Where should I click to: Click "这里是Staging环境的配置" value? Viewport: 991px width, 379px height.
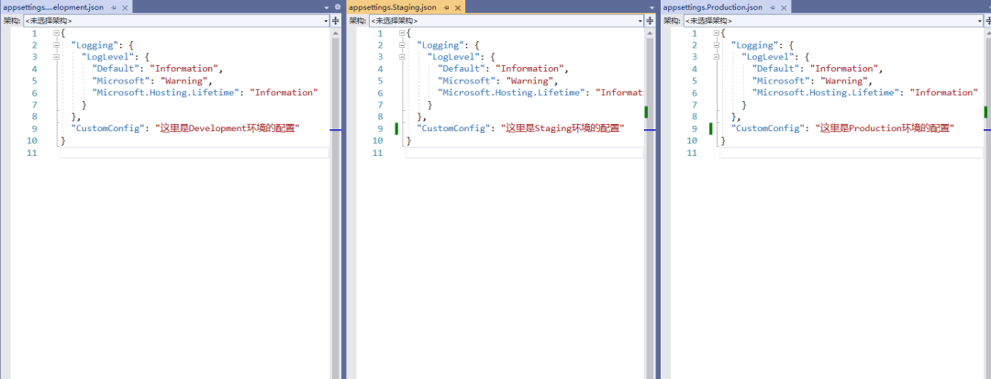(562, 128)
